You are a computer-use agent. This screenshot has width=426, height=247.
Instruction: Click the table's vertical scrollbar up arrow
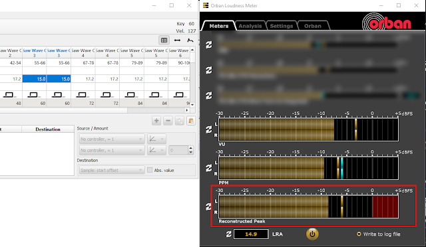point(192,50)
